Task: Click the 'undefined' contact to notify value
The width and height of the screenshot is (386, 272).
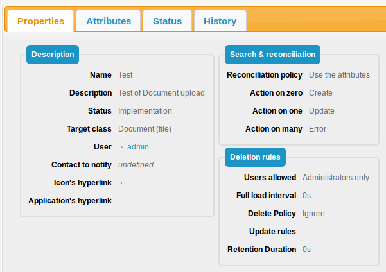Action: point(136,165)
